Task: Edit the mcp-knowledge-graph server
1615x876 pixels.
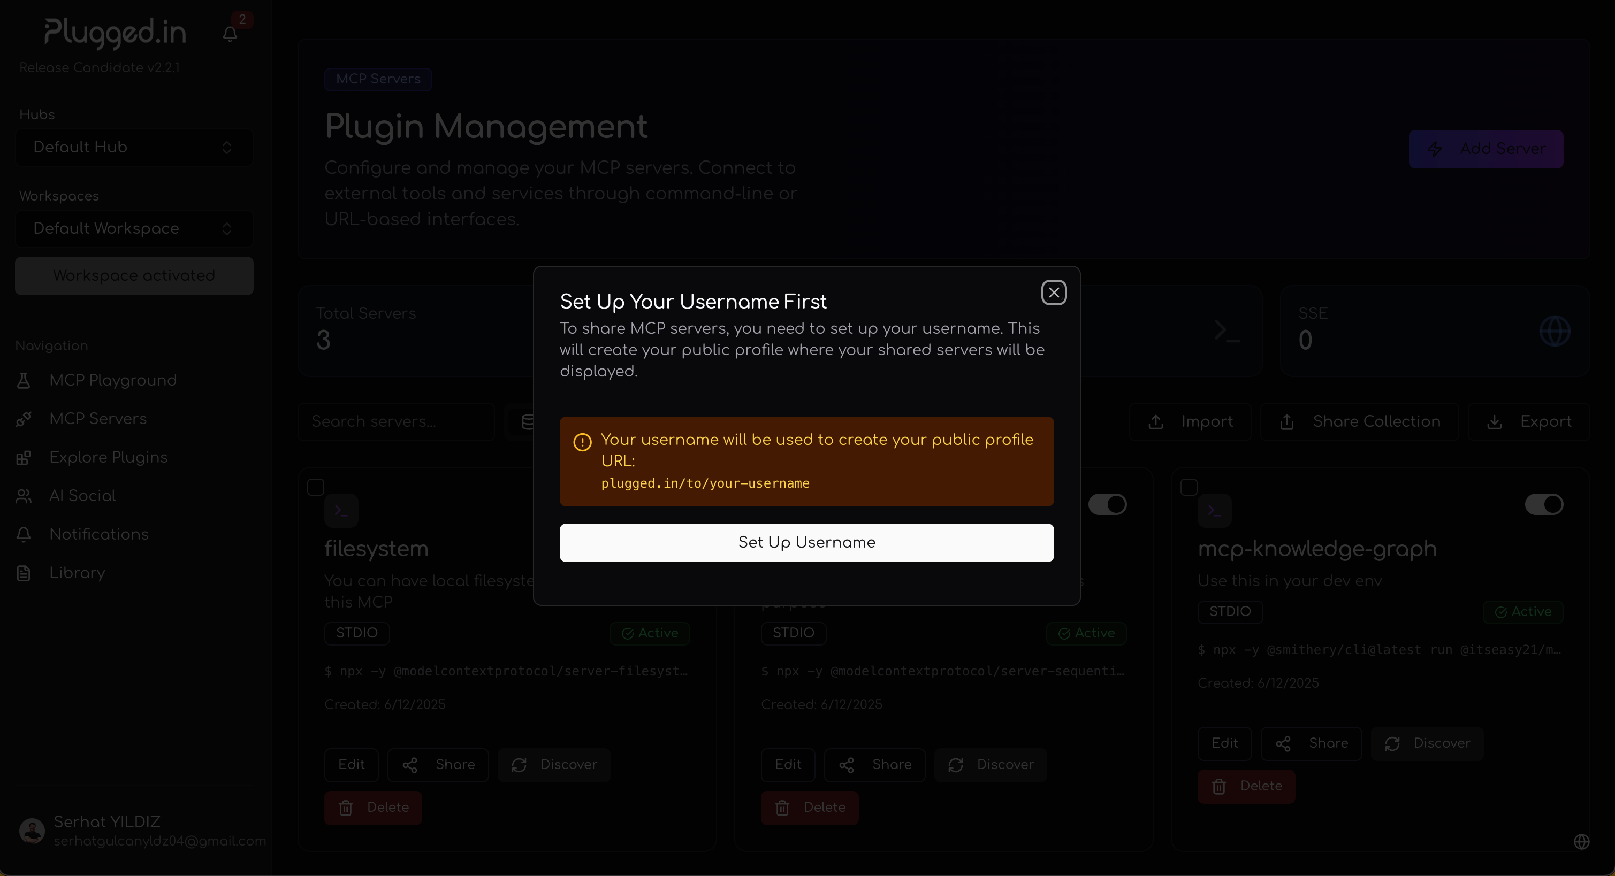Action: pos(1224,744)
